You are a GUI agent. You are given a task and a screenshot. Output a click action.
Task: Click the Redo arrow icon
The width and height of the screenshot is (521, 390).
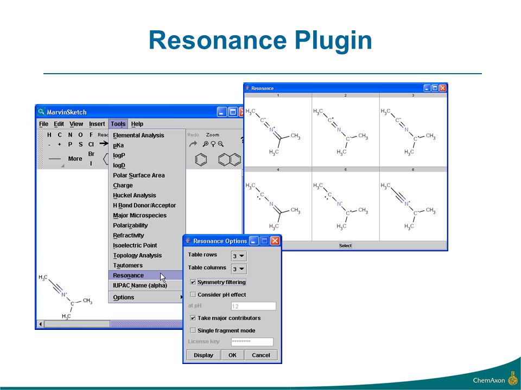pos(193,144)
